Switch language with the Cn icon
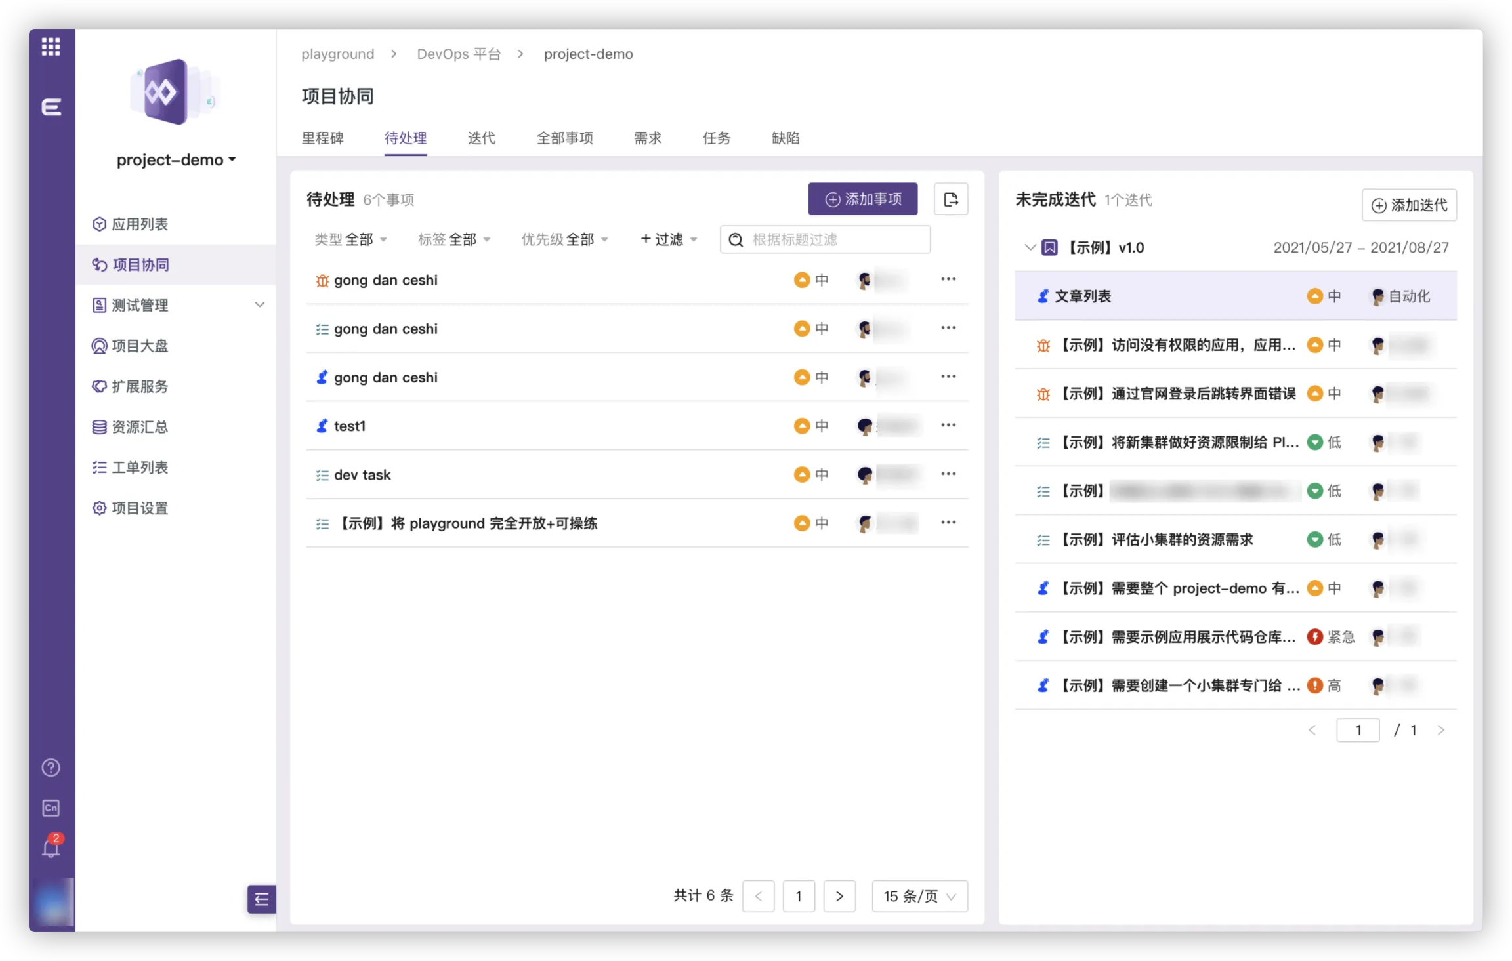 tap(51, 808)
